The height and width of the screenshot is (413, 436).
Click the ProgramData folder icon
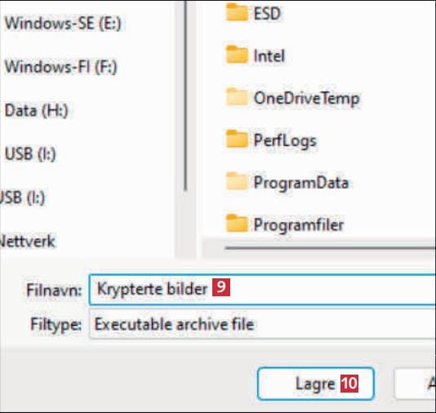point(236,181)
